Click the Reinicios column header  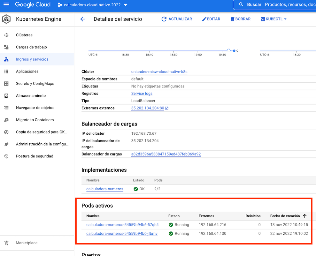(x=253, y=216)
